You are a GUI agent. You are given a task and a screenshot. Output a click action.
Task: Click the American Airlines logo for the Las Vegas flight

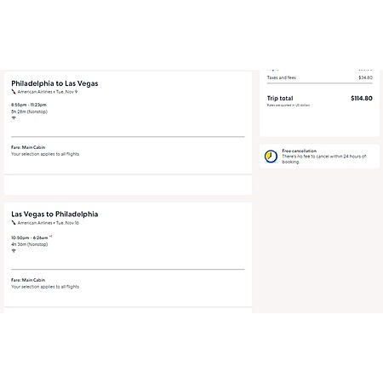tap(14, 223)
